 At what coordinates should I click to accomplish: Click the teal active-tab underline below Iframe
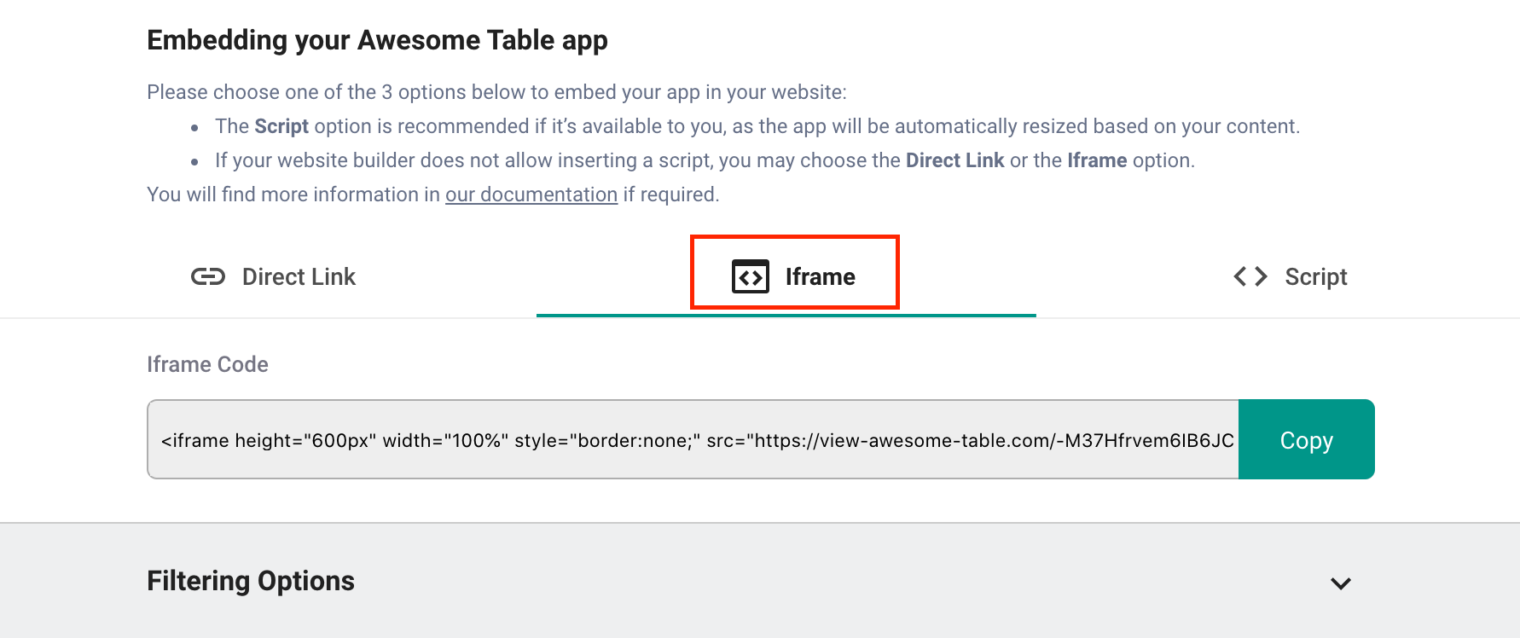coord(786,315)
